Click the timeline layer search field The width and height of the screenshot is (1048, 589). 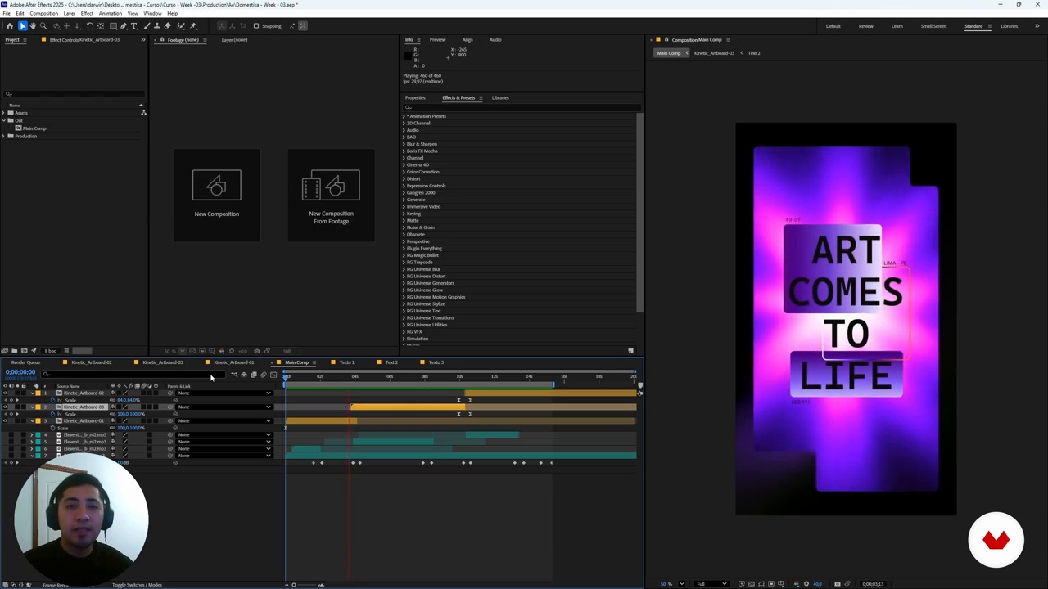click(131, 375)
